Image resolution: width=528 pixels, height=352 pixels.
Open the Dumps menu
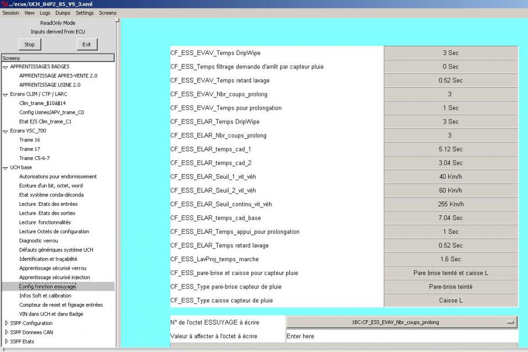63,13
